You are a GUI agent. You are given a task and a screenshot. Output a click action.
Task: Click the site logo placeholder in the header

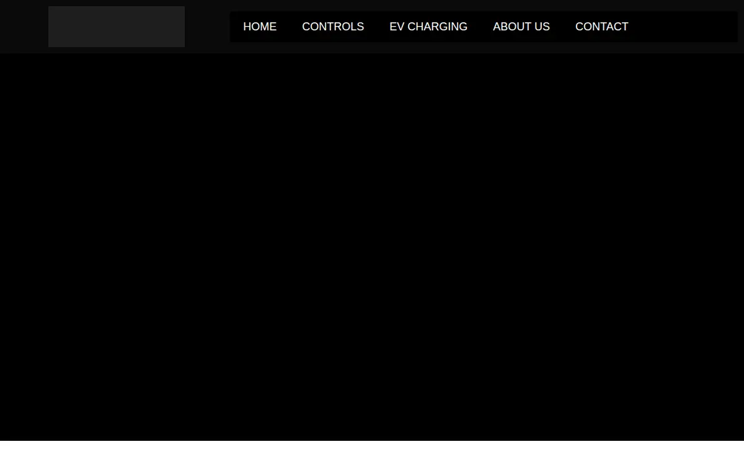(x=117, y=27)
